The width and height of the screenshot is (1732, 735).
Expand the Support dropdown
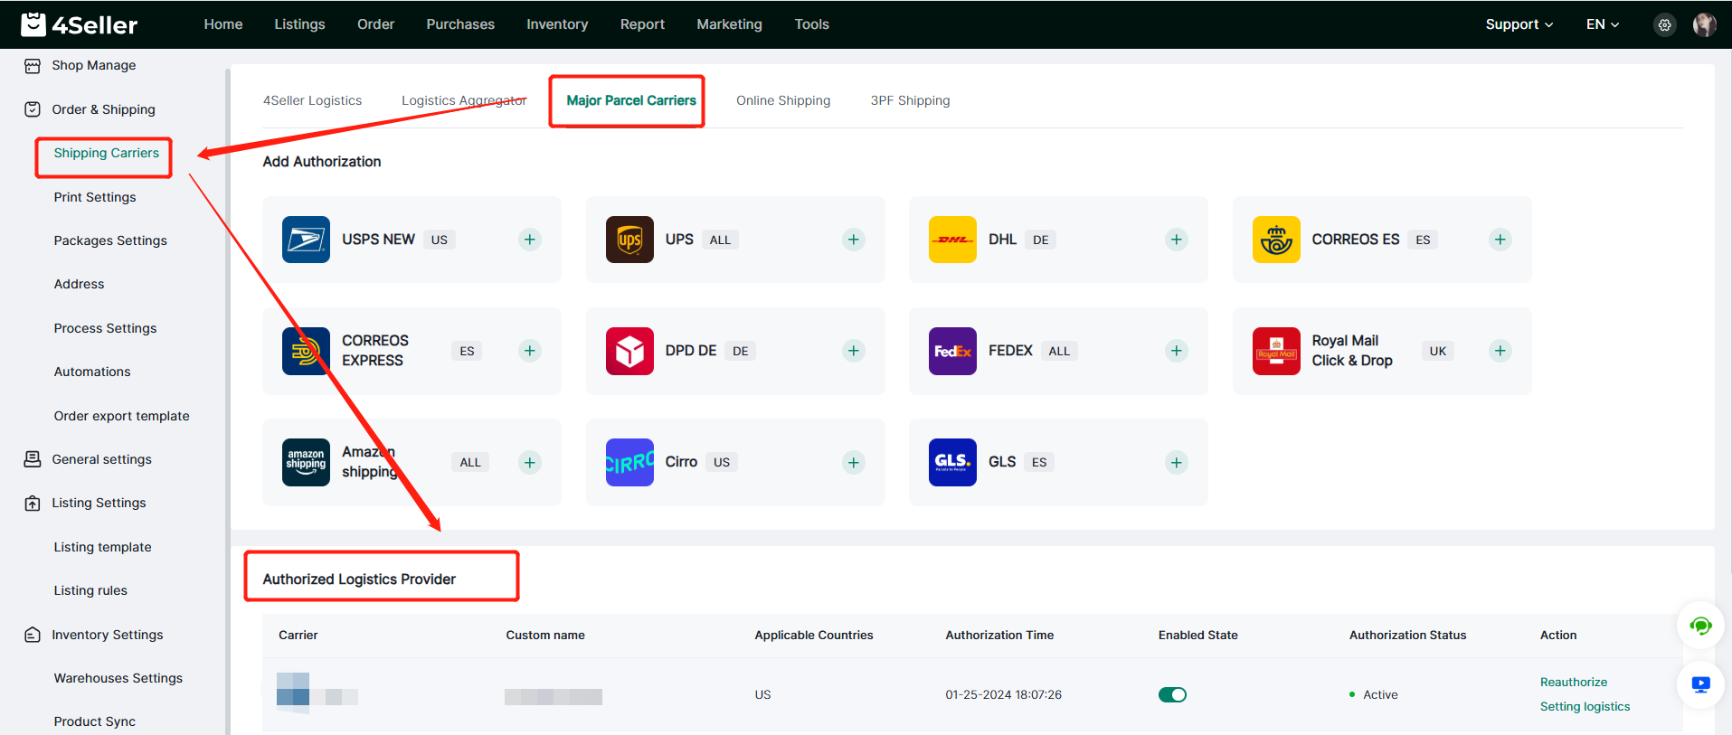coord(1519,24)
